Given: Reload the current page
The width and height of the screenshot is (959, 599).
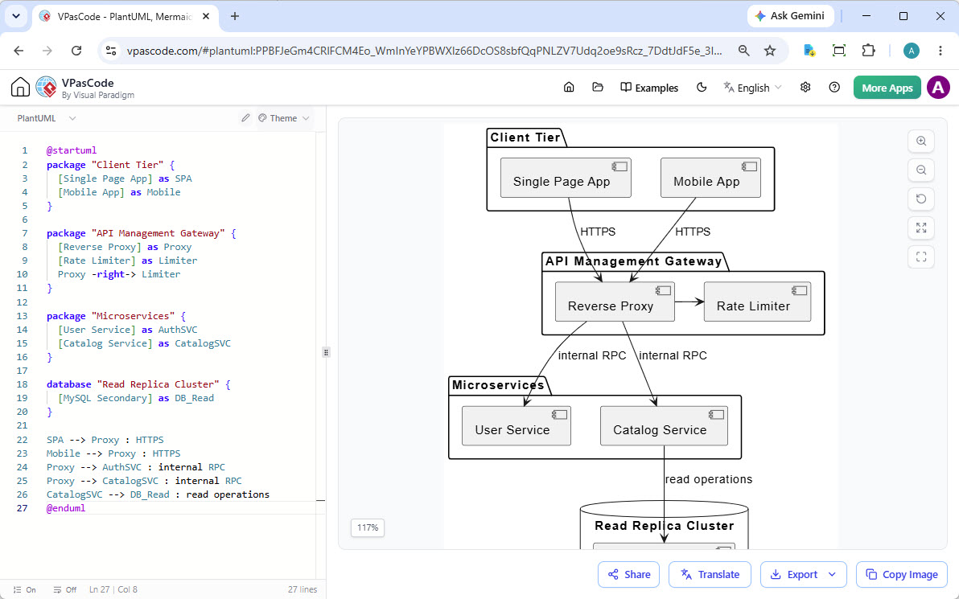Looking at the screenshot, I should point(76,51).
